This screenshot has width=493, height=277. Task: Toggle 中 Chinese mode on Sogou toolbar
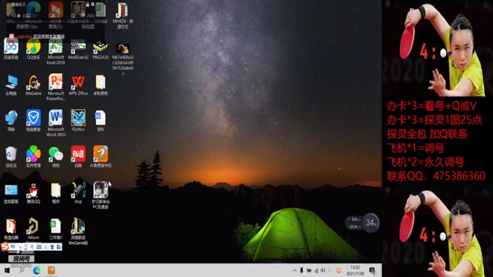[13, 247]
